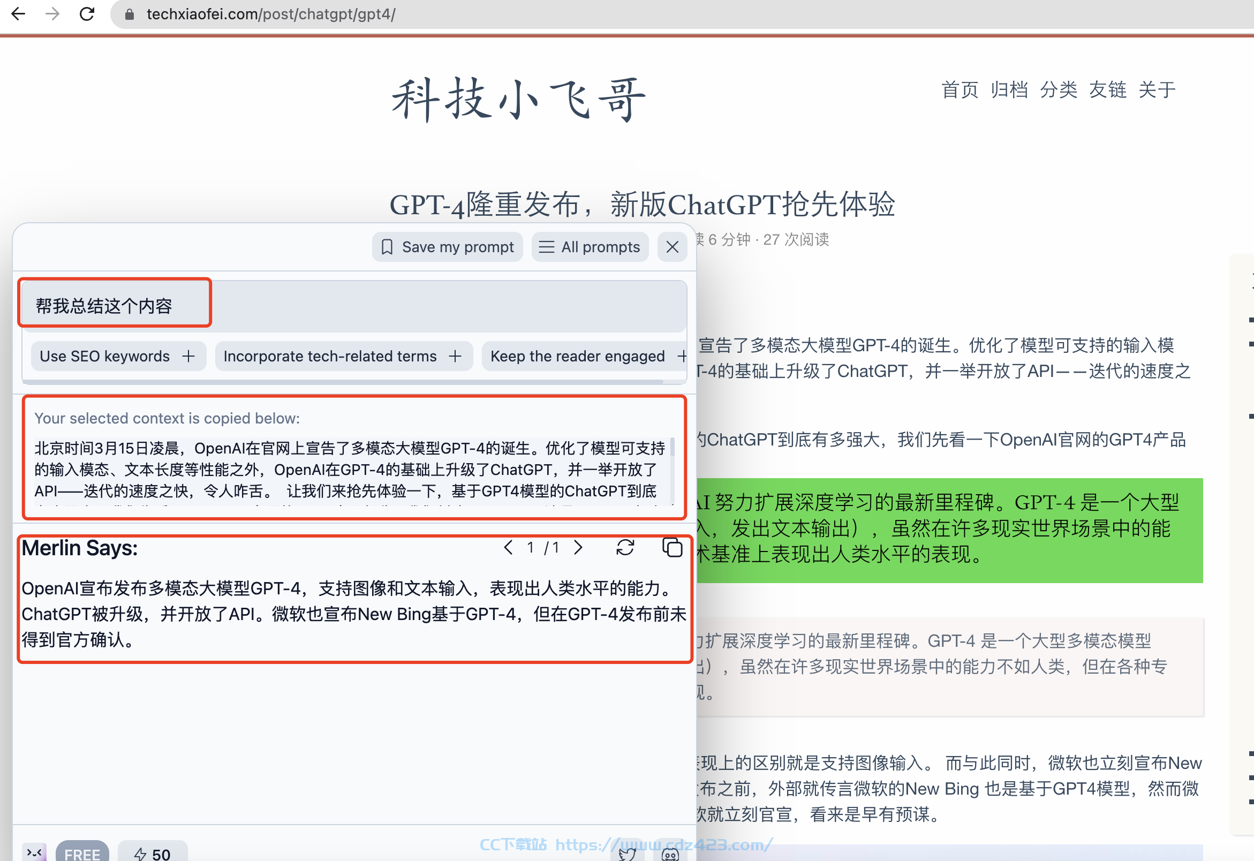Click the lightning 50 credits badge
1254x861 pixels.
[x=153, y=852]
